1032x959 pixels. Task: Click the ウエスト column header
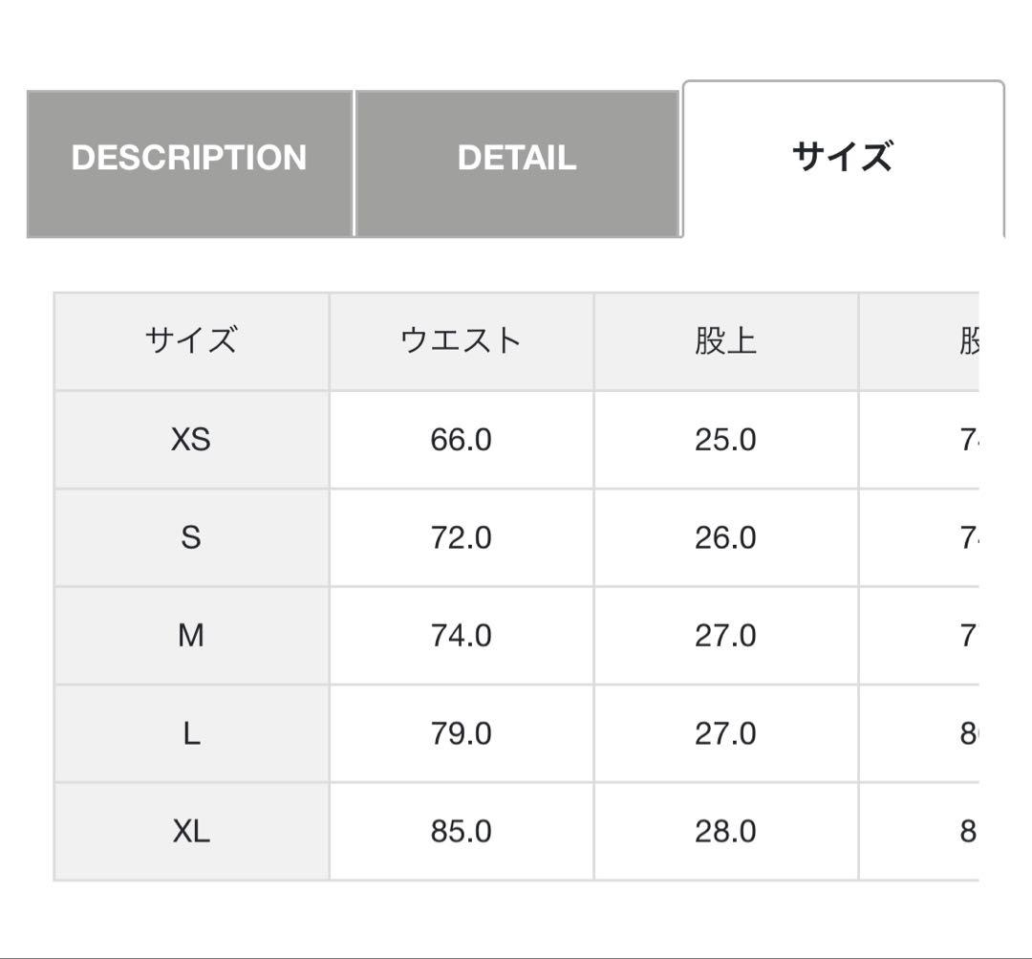[461, 340]
